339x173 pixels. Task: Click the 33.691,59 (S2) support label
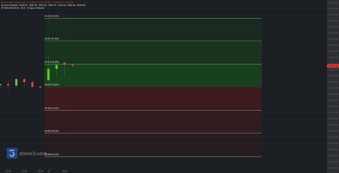52,131
